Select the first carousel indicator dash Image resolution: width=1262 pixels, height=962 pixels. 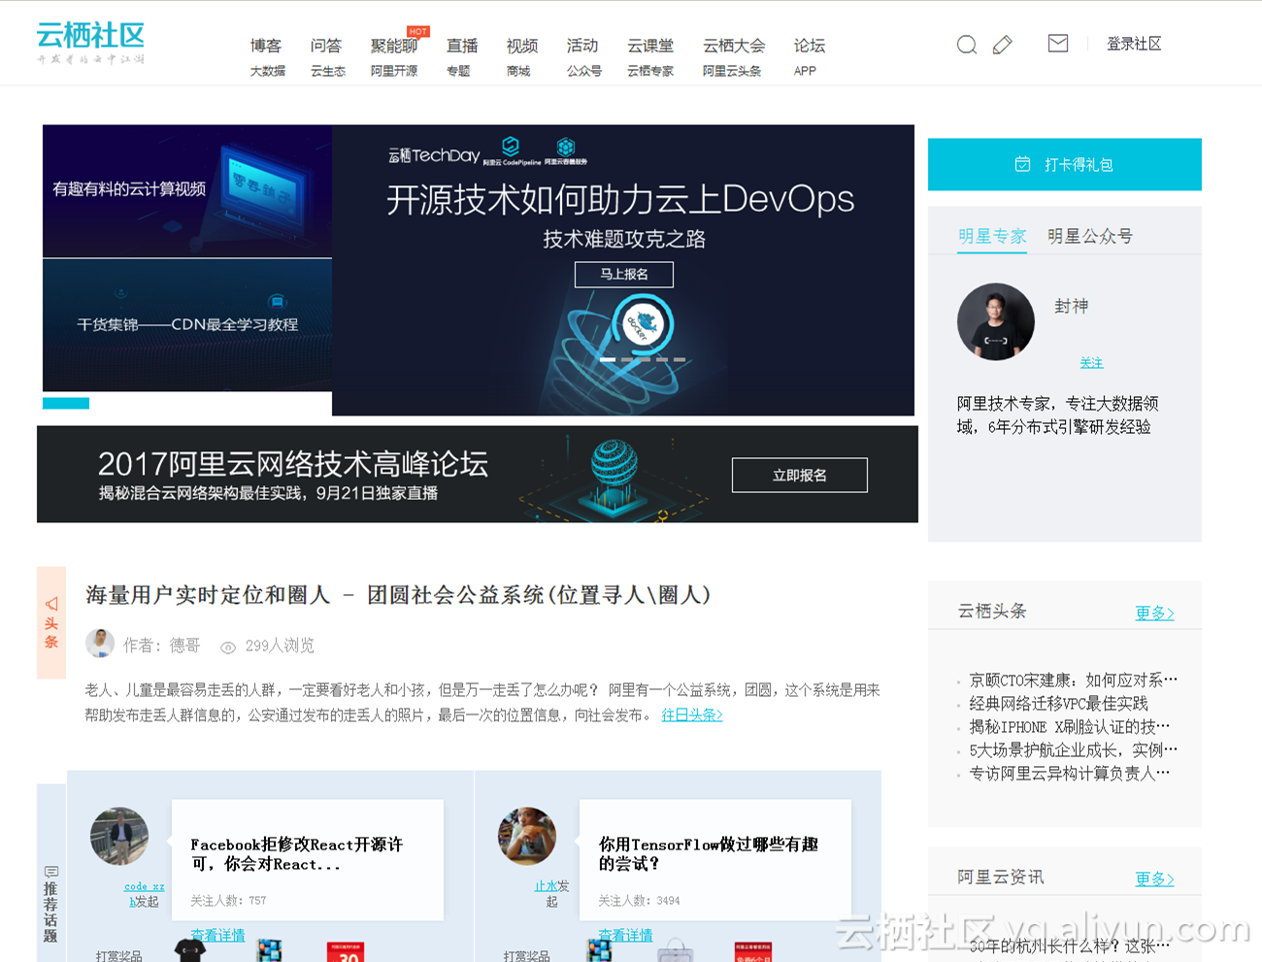click(608, 360)
